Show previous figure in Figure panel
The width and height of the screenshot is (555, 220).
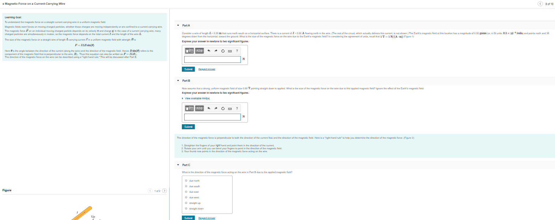click(150, 191)
